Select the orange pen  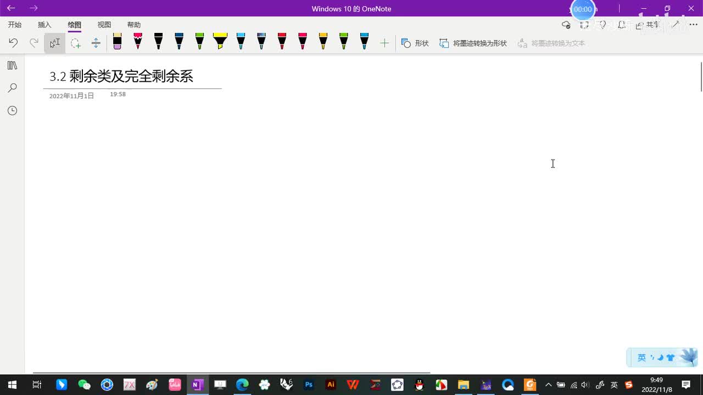323,41
